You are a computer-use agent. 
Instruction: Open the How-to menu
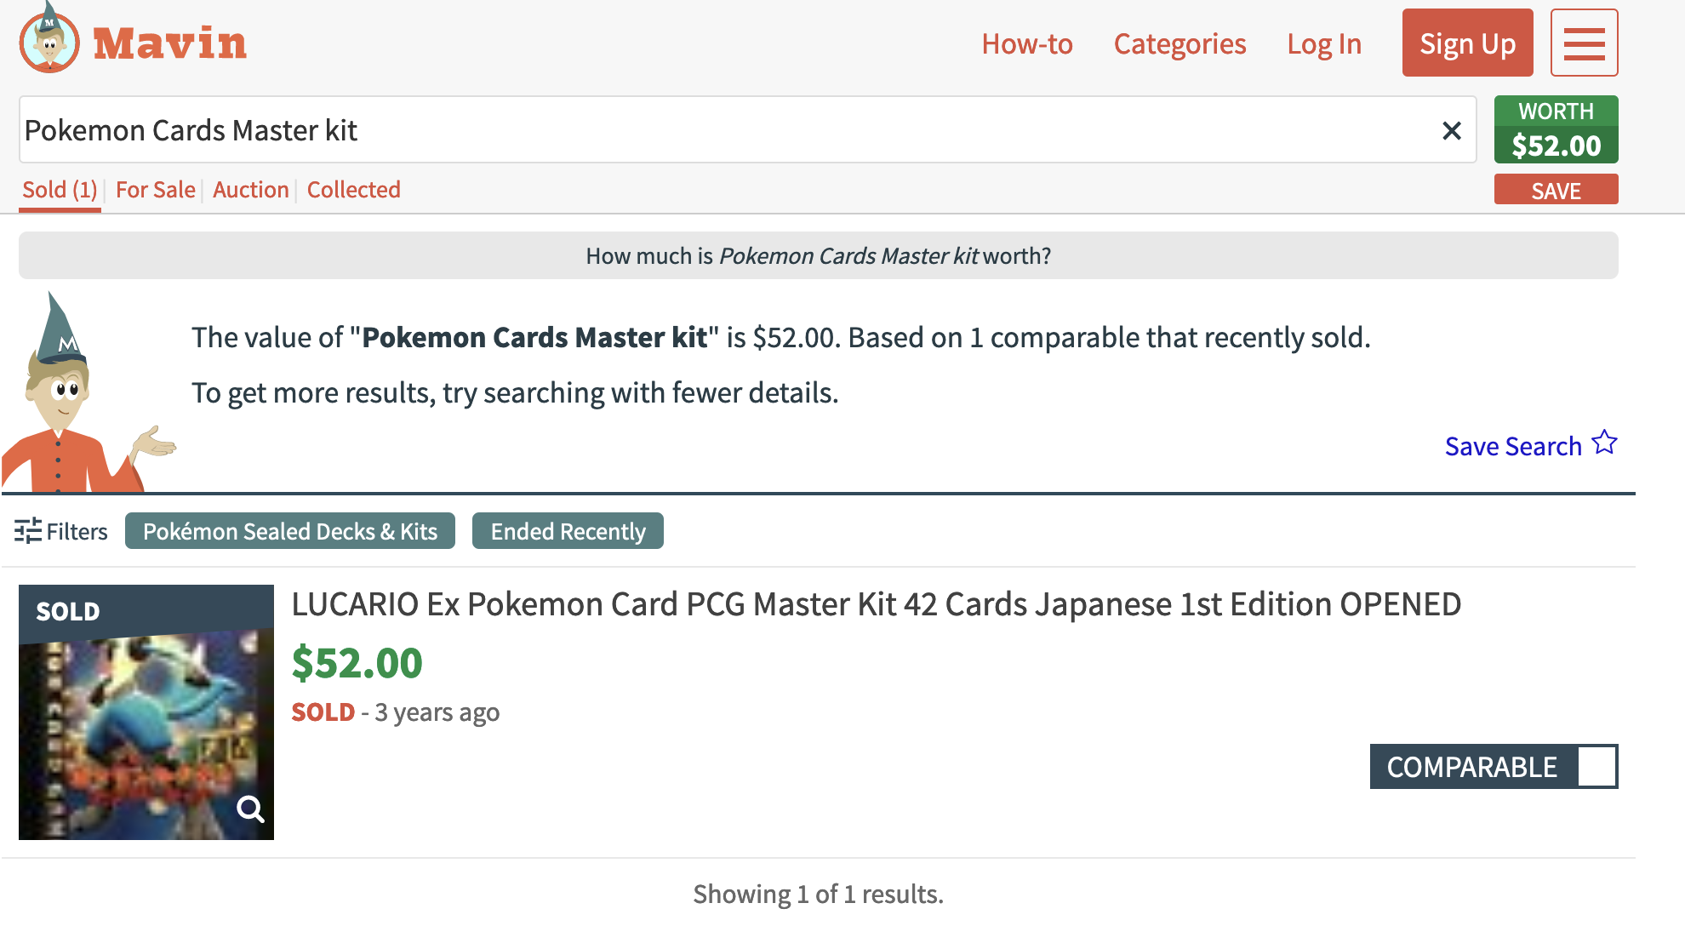(x=1027, y=43)
